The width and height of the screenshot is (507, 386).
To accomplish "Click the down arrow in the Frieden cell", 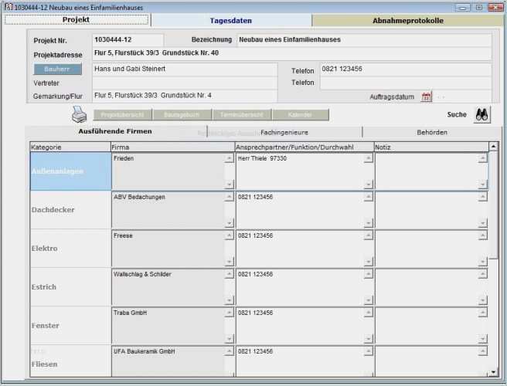I will pos(229,185).
